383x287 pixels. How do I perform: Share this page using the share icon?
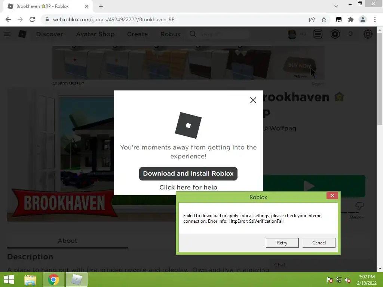coord(312,19)
